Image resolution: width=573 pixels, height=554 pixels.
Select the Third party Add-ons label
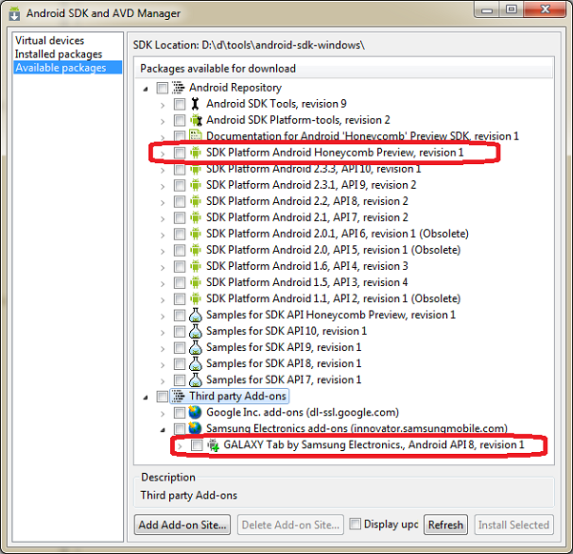pos(238,396)
